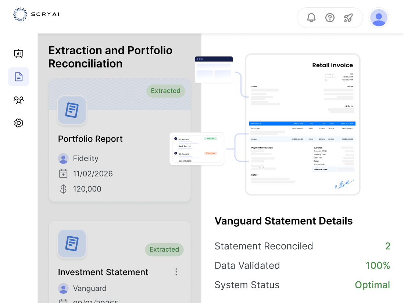Click the dollar sign icon beside 120,000
Image resolution: width=404 pixels, height=303 pixels.
coord(63,189)
